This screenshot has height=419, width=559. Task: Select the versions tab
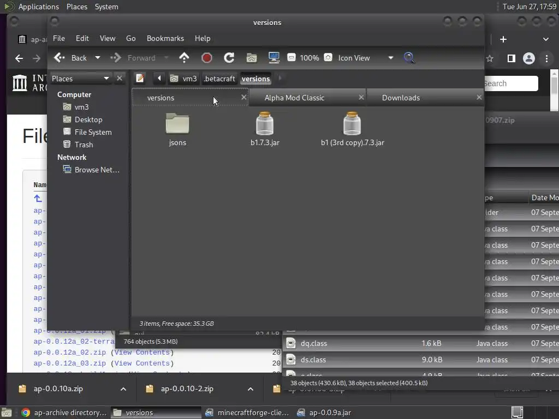pyautogui.click(x=161, y=98)
